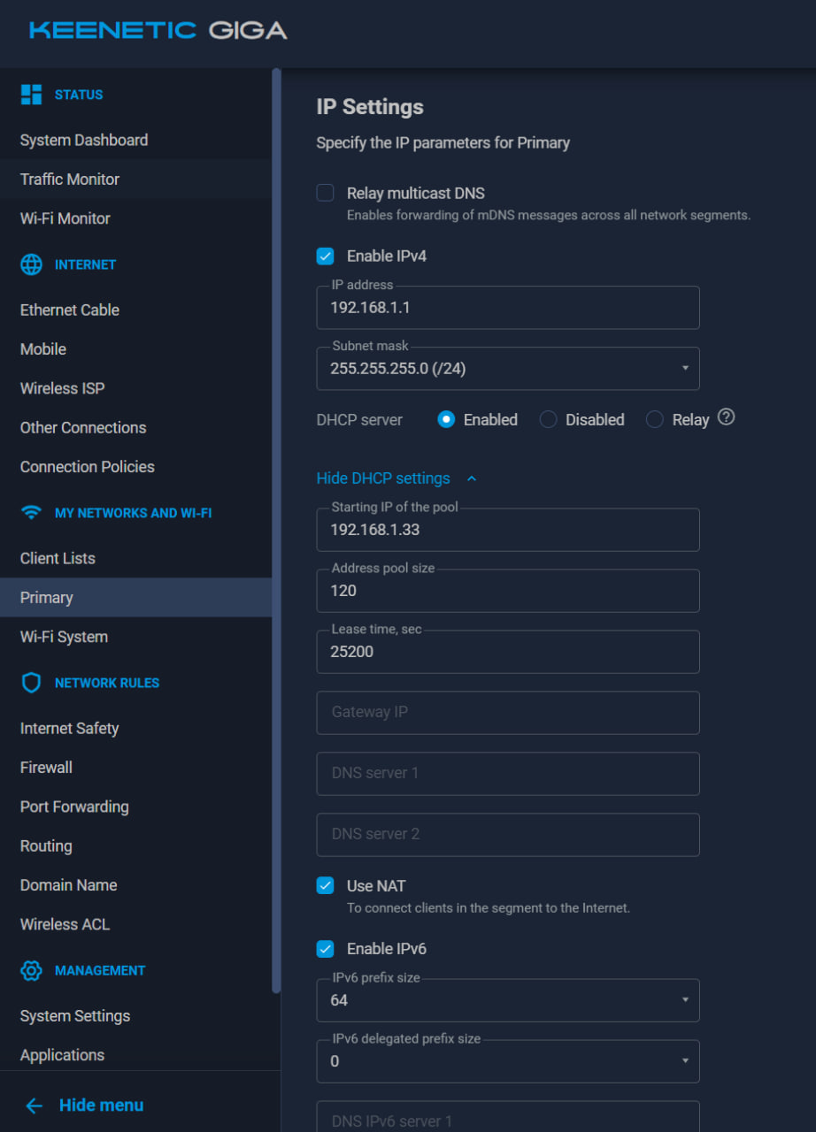Open the IPv6 prefix size dropdown
This screenshot has width=816, height=1132.
(507, 1000)
